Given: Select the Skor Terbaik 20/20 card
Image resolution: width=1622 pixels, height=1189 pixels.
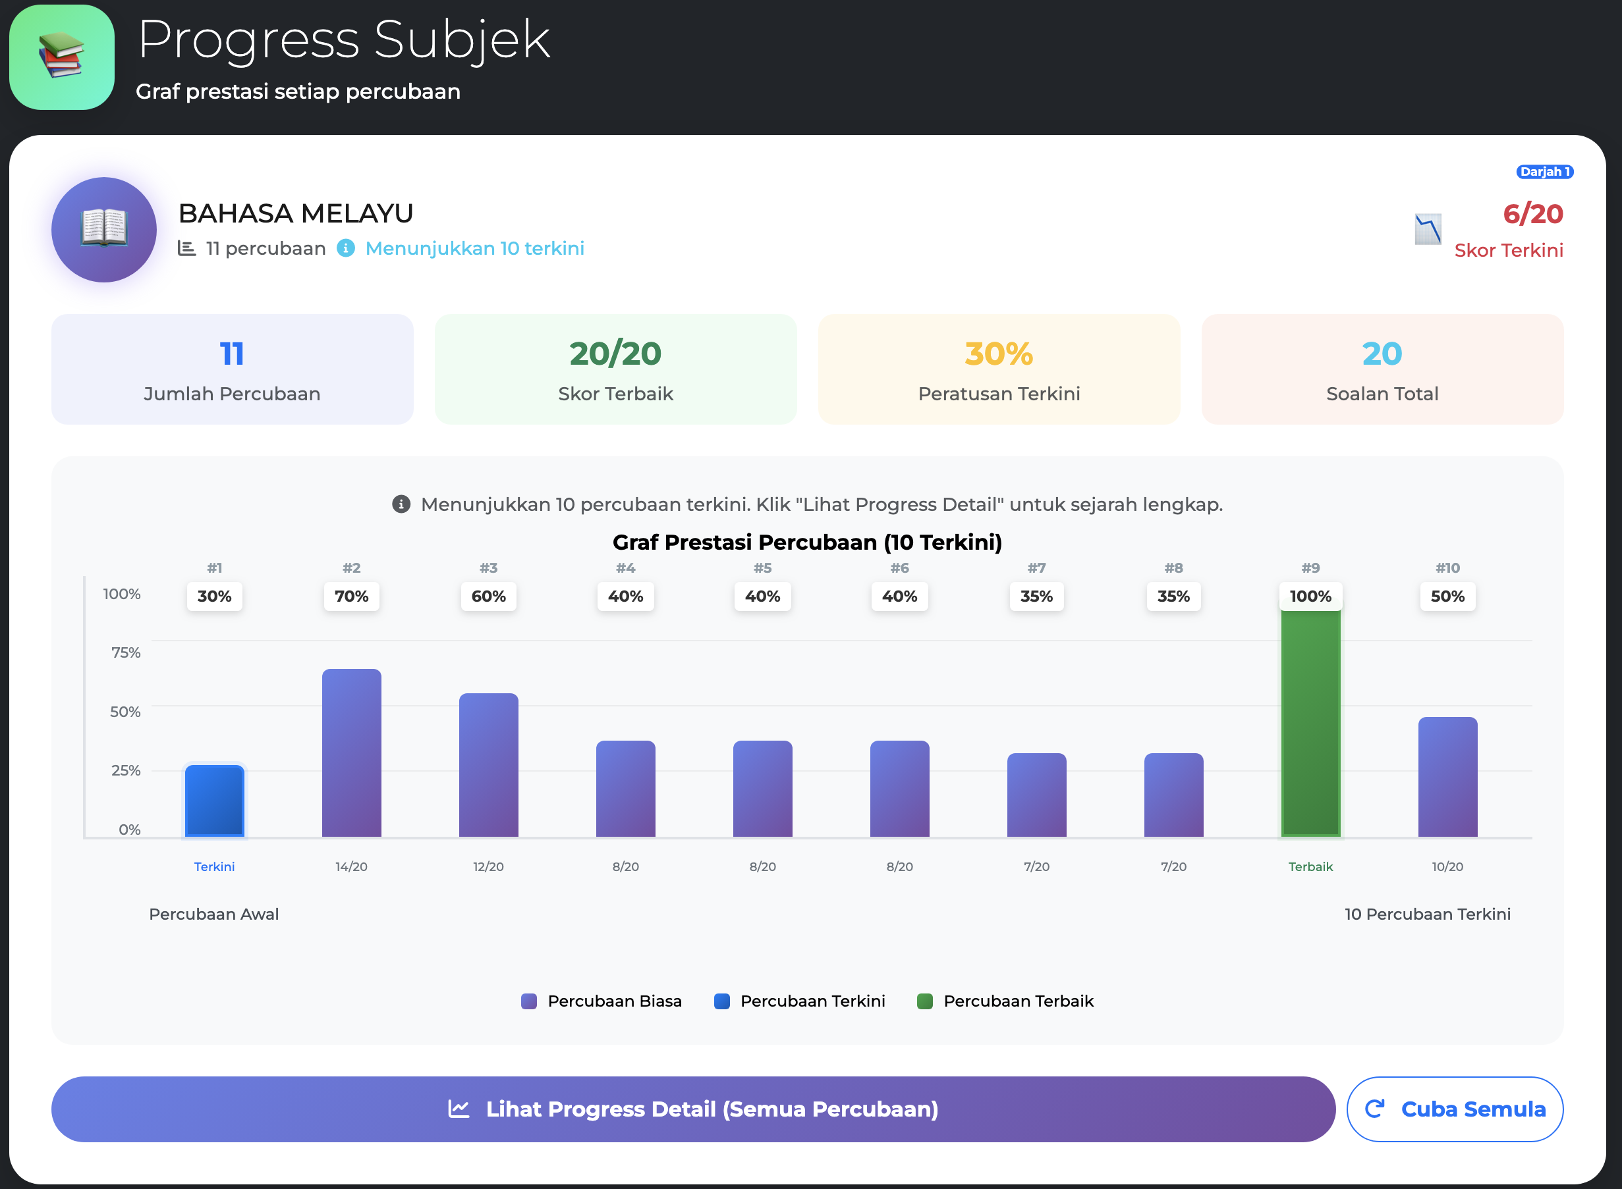Looking at the screenshot, I should 615,369.
